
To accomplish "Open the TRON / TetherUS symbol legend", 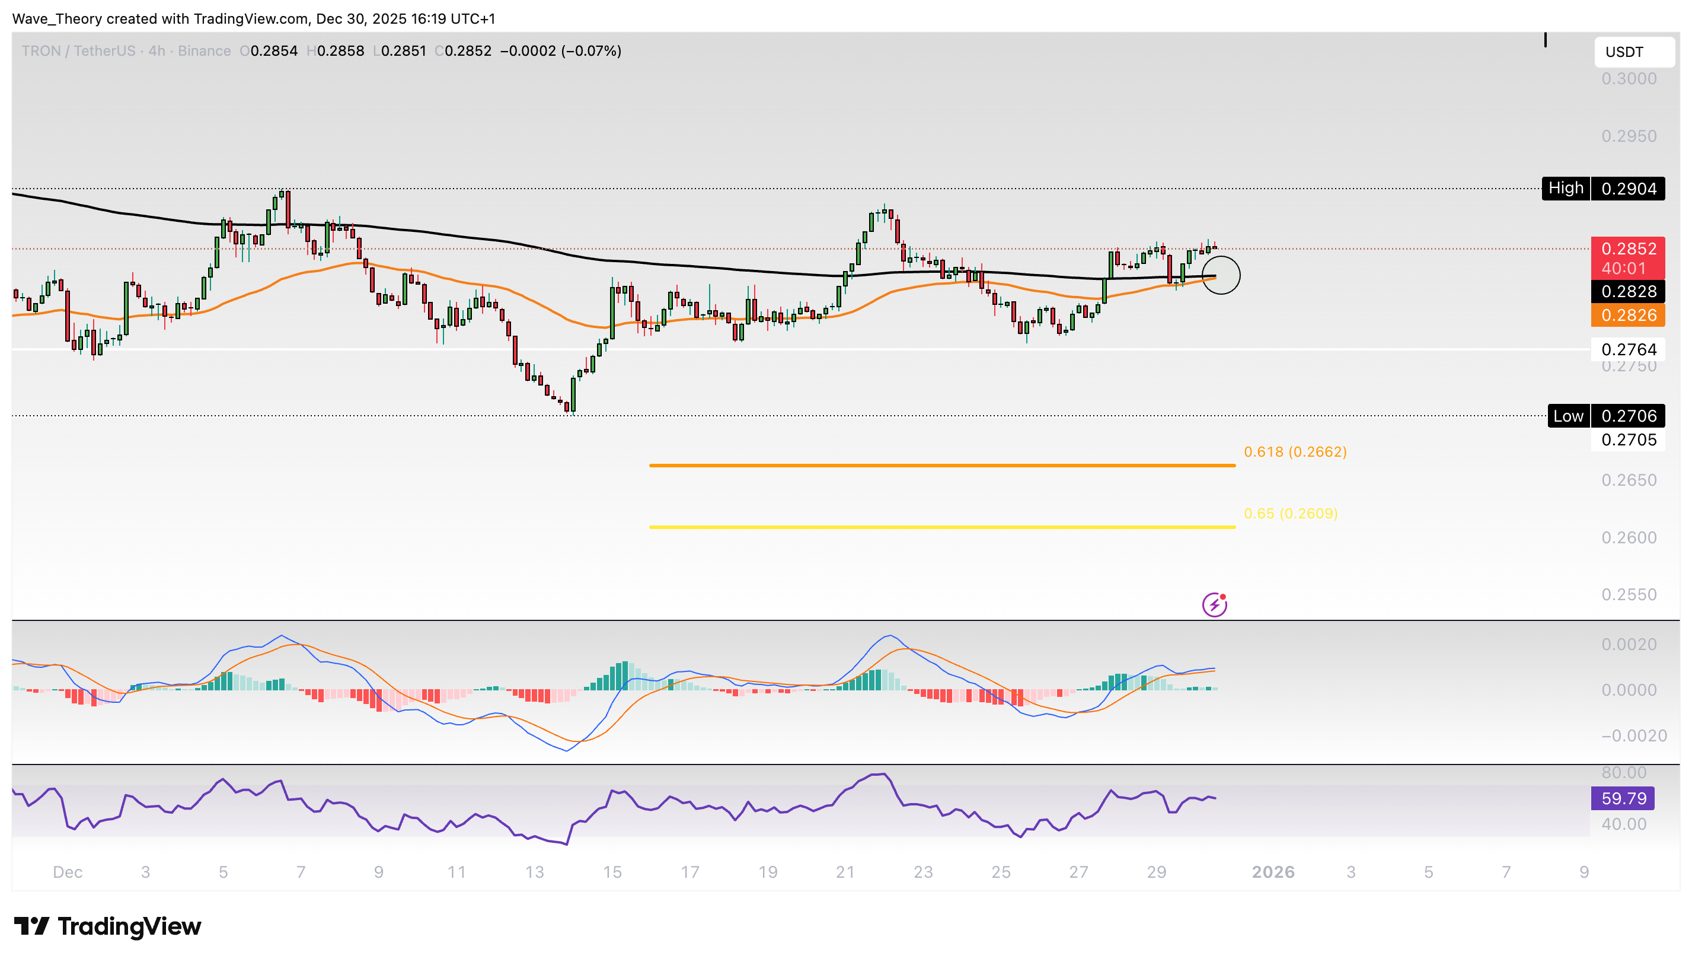I will pyautogui.click(x=79, y=51).
